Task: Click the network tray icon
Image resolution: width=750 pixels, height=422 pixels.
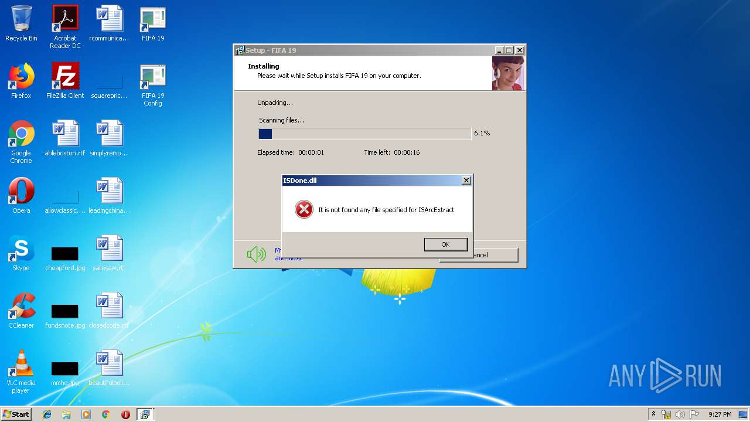Action: (x=666, y=414)
